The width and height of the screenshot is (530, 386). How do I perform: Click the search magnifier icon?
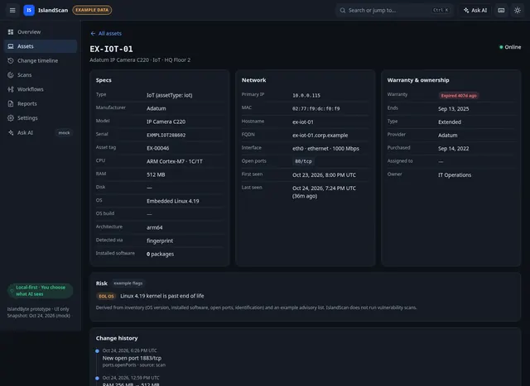pos(342,10)
